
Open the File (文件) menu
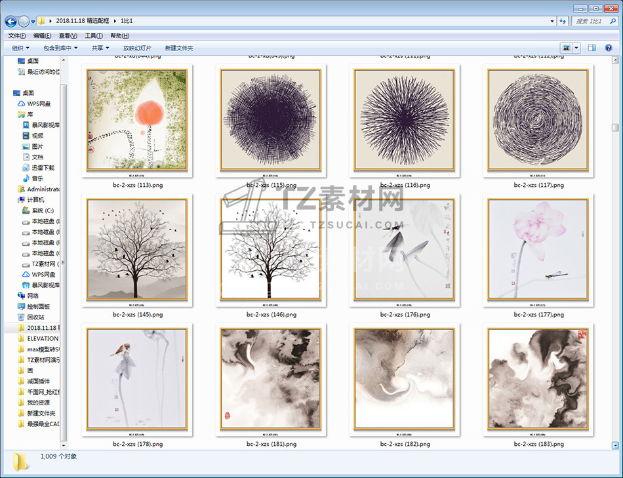pos(16,35)
